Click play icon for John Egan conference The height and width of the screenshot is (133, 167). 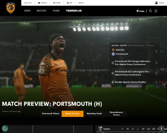click(113, 73)
